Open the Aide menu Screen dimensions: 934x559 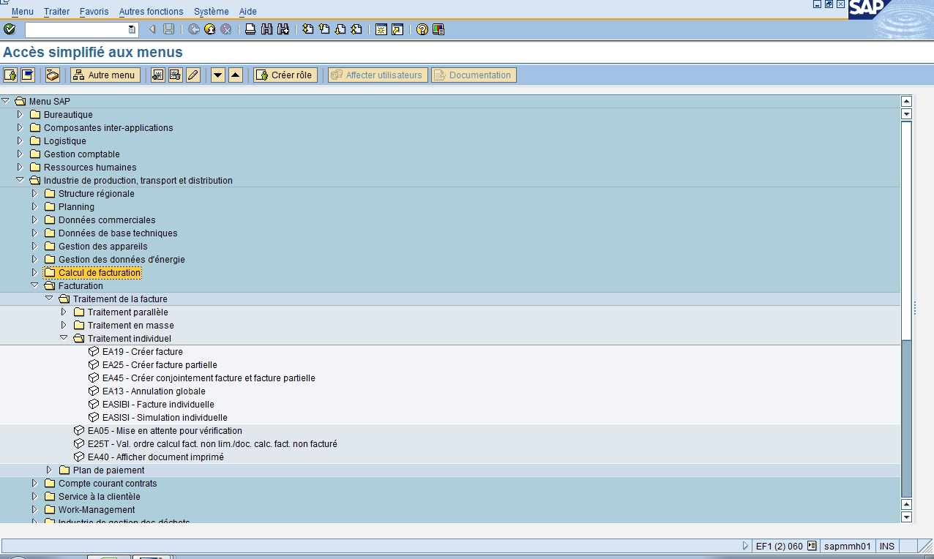(248, 12)
